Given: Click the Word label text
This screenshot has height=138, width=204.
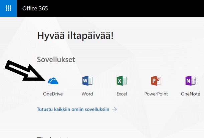Looking at the screenshot, I should click(x=87, y=94).
